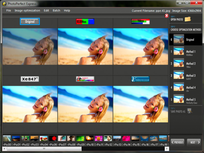Maximize the PhotoPerfect Express window

(x=187, y=3)
